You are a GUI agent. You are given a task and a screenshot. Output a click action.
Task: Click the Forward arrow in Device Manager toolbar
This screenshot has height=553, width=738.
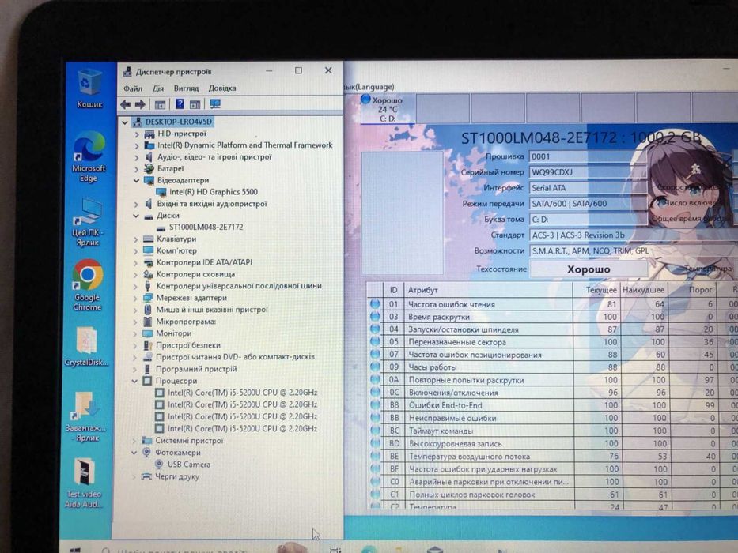click(140, 104)
